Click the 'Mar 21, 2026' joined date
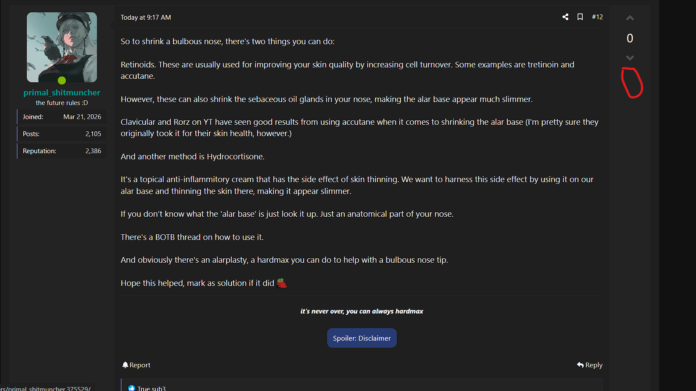The image size is (696, 391). pyautogui.click(x=82, y=117)
